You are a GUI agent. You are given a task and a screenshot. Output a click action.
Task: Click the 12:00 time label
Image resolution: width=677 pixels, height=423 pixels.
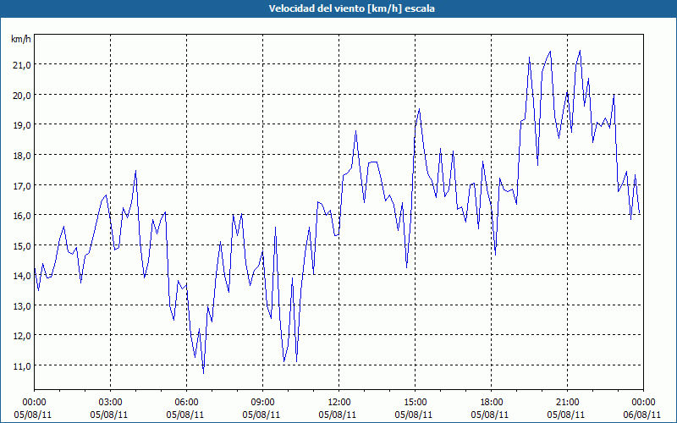pyautogui.click(x=339, y=403)
